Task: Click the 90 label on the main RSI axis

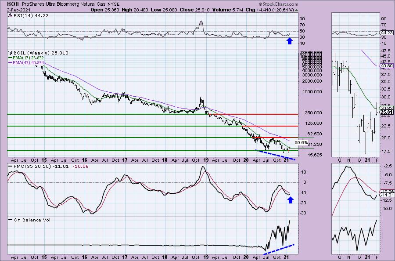Action: pos(302,18)
